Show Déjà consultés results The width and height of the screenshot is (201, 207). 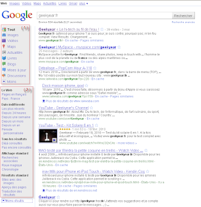pos(12,143)
